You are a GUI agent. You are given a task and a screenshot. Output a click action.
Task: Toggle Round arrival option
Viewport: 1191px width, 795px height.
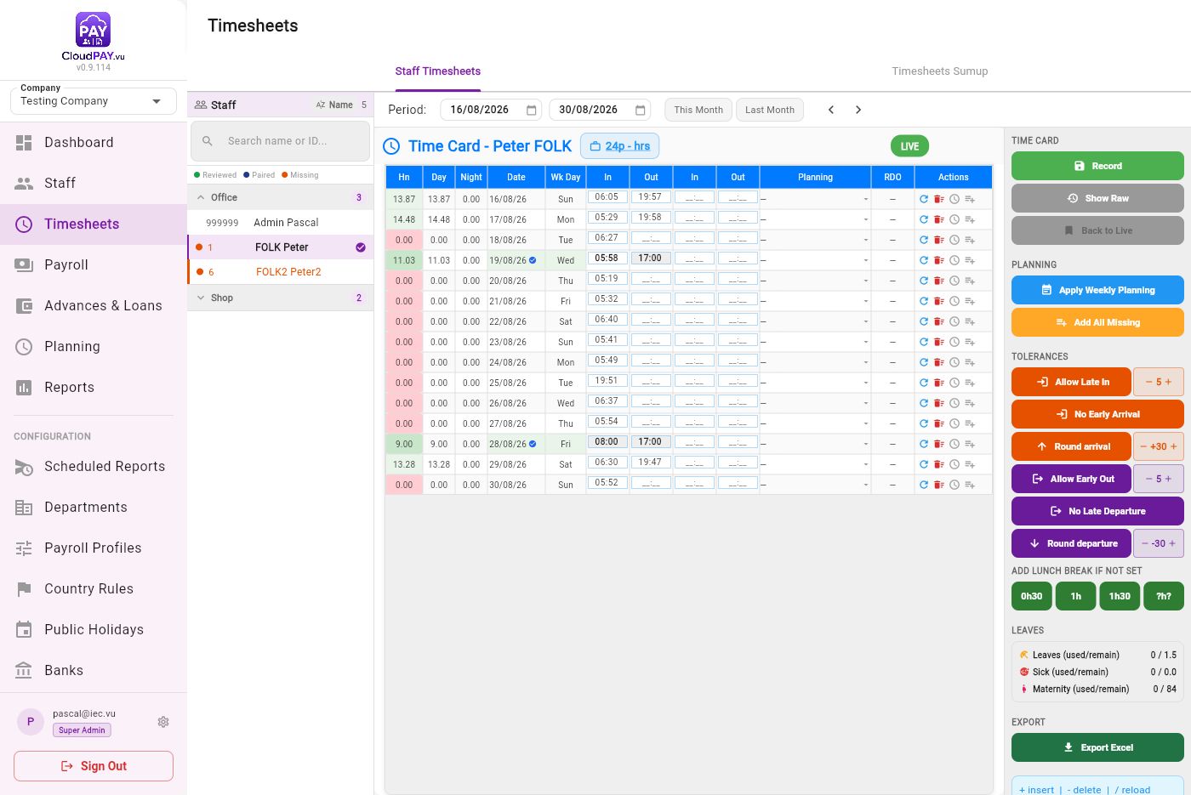pyautogui.click(x=1071, y=446)
